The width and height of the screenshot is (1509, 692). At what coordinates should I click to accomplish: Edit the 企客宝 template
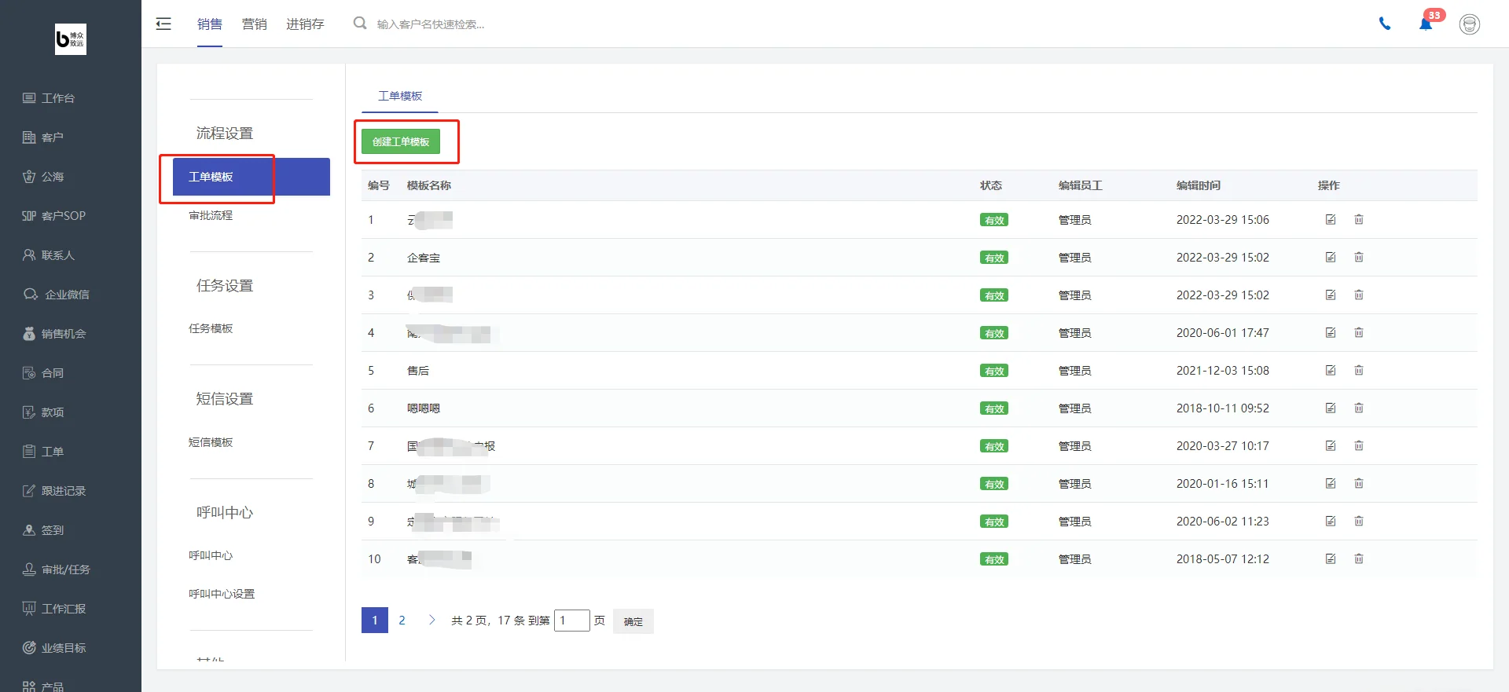tap(1331, 258)
